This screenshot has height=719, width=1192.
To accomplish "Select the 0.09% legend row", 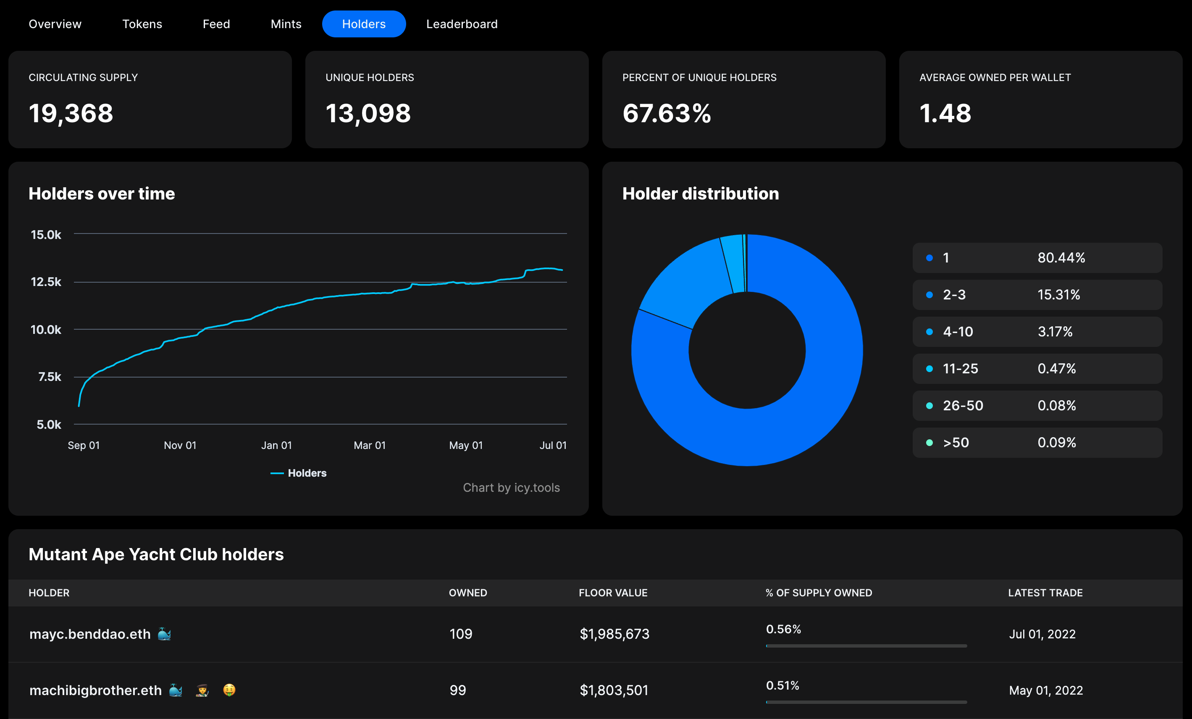I will click(x=1037, y=443).
